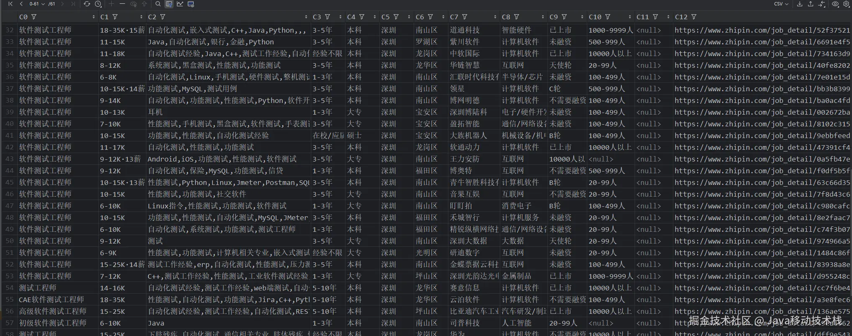Open sort arrows on column C2
The width and height of the screenshot is (852, 336).
[x=306, y=17]
